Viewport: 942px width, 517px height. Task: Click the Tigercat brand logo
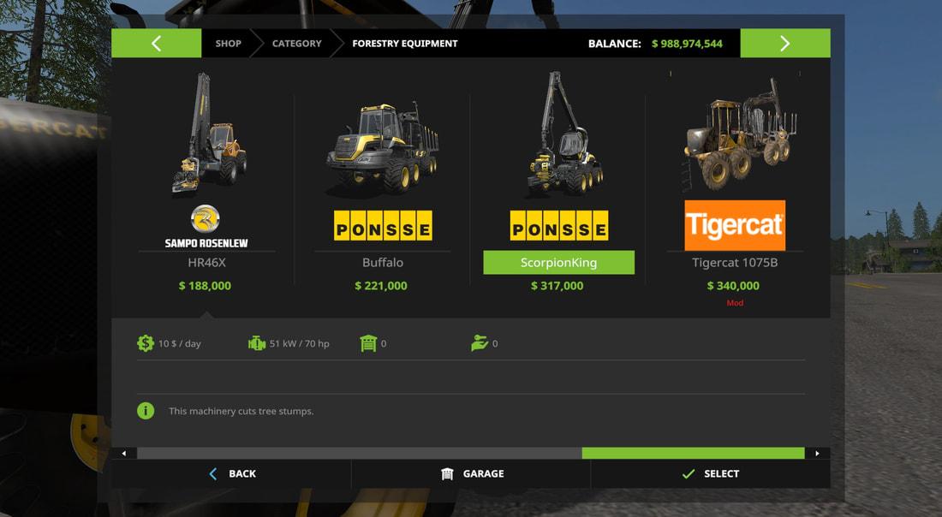(735, 225)
